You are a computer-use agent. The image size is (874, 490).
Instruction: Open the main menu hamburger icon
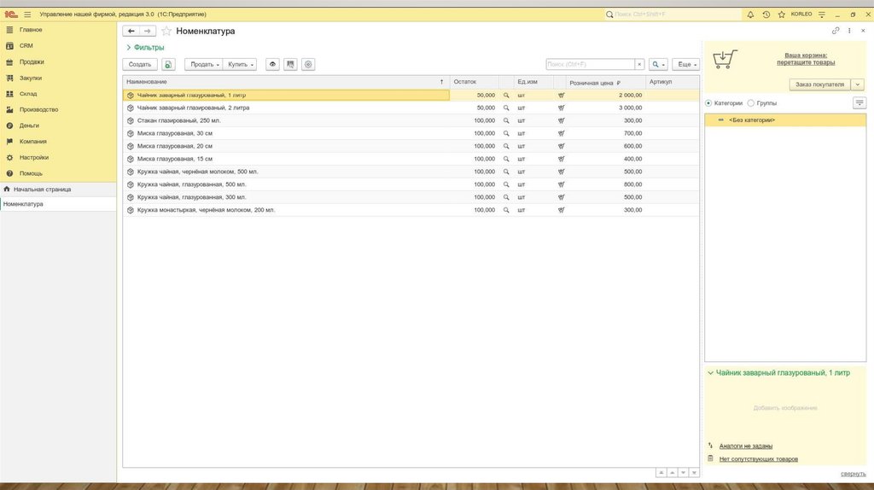click(x=27, y=15)
